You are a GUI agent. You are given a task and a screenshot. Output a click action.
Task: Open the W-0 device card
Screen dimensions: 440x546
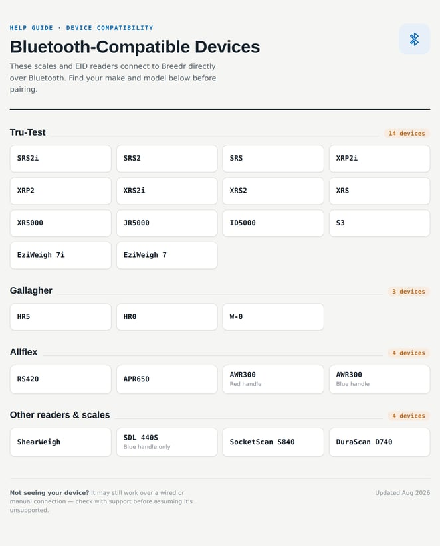tap(273, 317)
